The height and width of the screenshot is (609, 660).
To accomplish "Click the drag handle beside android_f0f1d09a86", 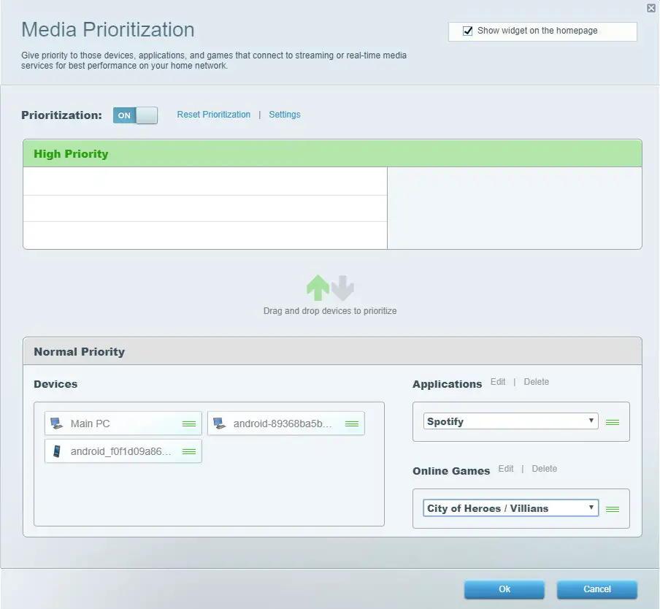I will 188,451.
